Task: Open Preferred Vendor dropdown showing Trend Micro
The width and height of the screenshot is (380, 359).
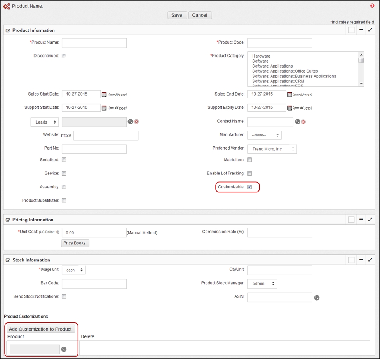Action: pos(272,149)
